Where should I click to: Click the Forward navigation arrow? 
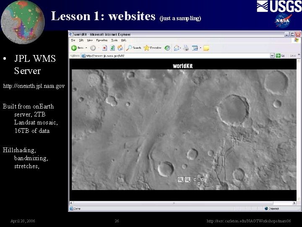click(93, 48)
